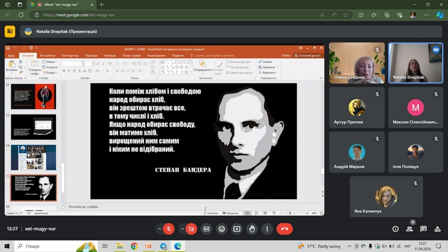The height and width of the screenshot is (252, 448).
Task: Click the Present now screen share icon
Action: pyautogui.click(x=237, y=229)
